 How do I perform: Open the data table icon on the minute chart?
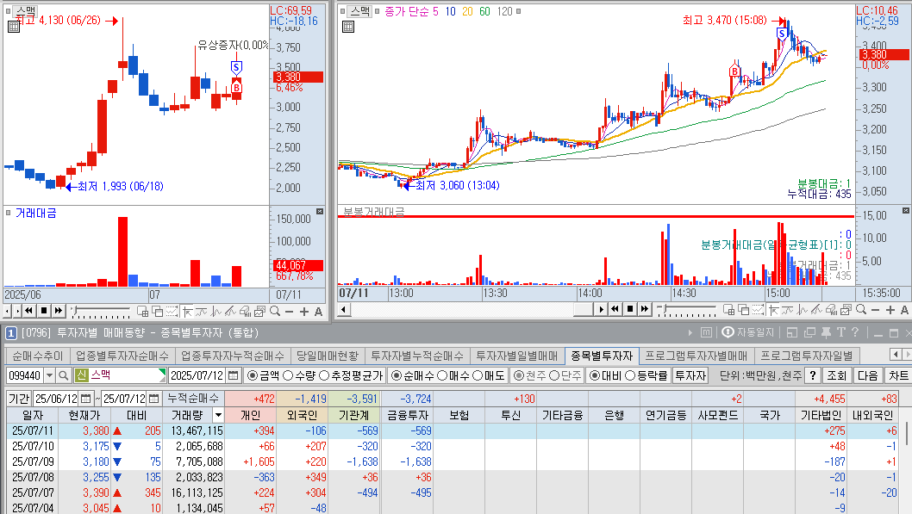pyautogui.click(x=347, y=26)
